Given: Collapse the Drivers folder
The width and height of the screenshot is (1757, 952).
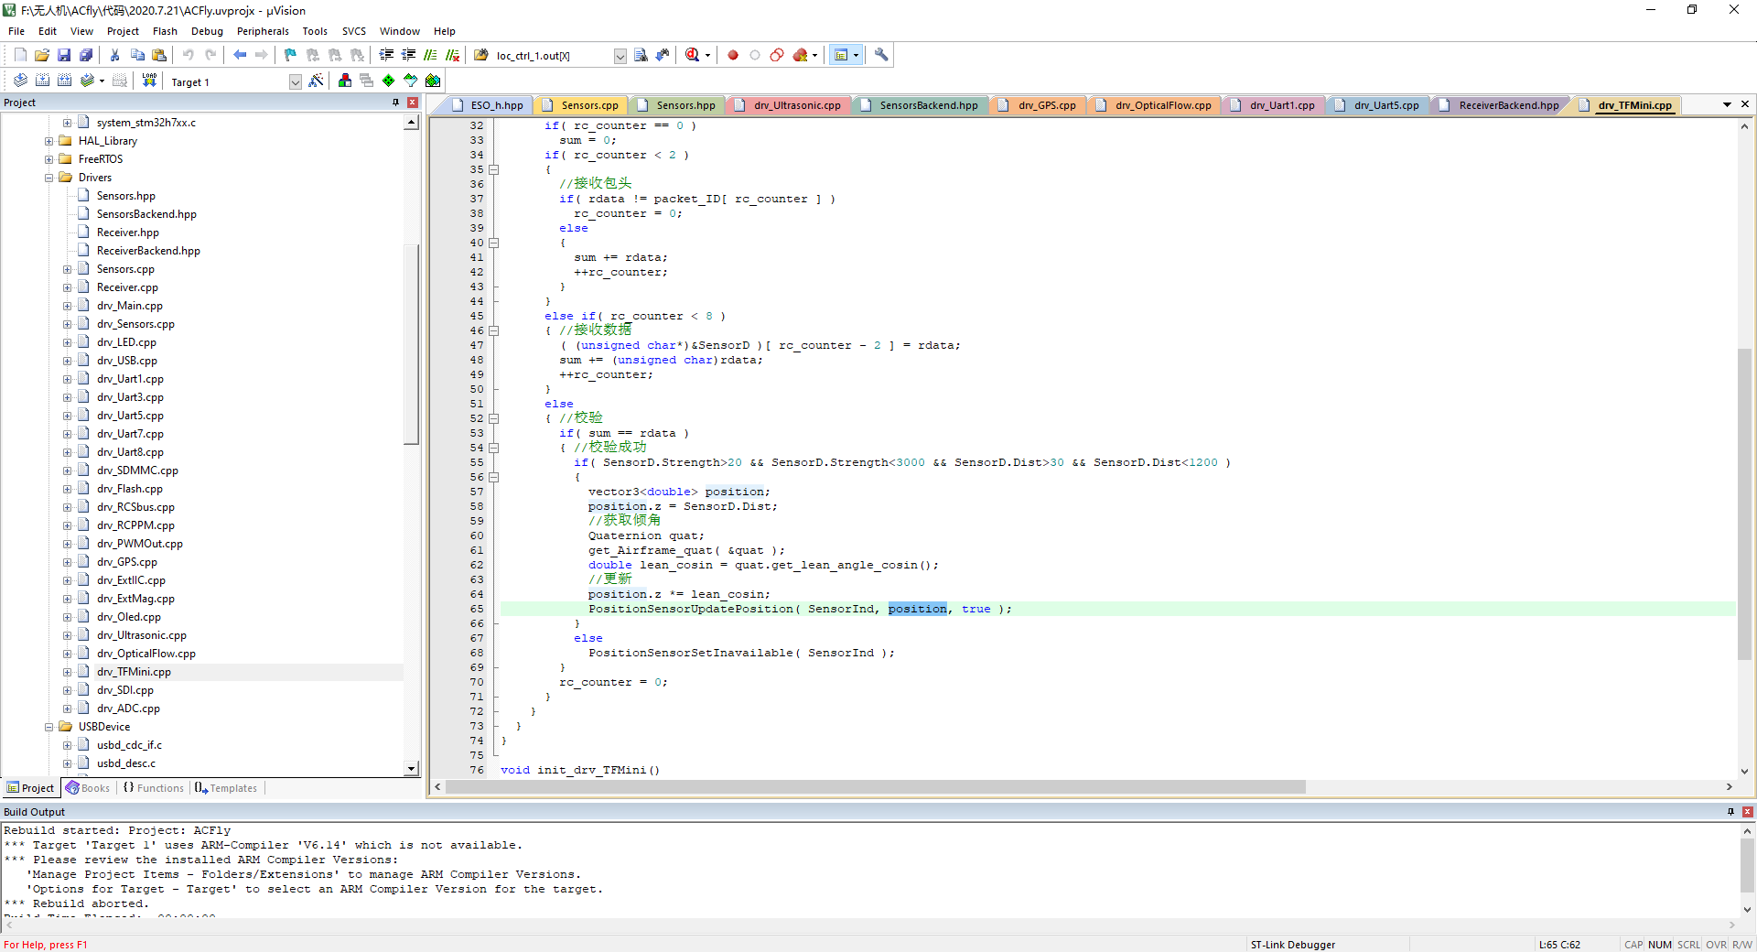Looking at the screenshot, I should click(49, 178).
